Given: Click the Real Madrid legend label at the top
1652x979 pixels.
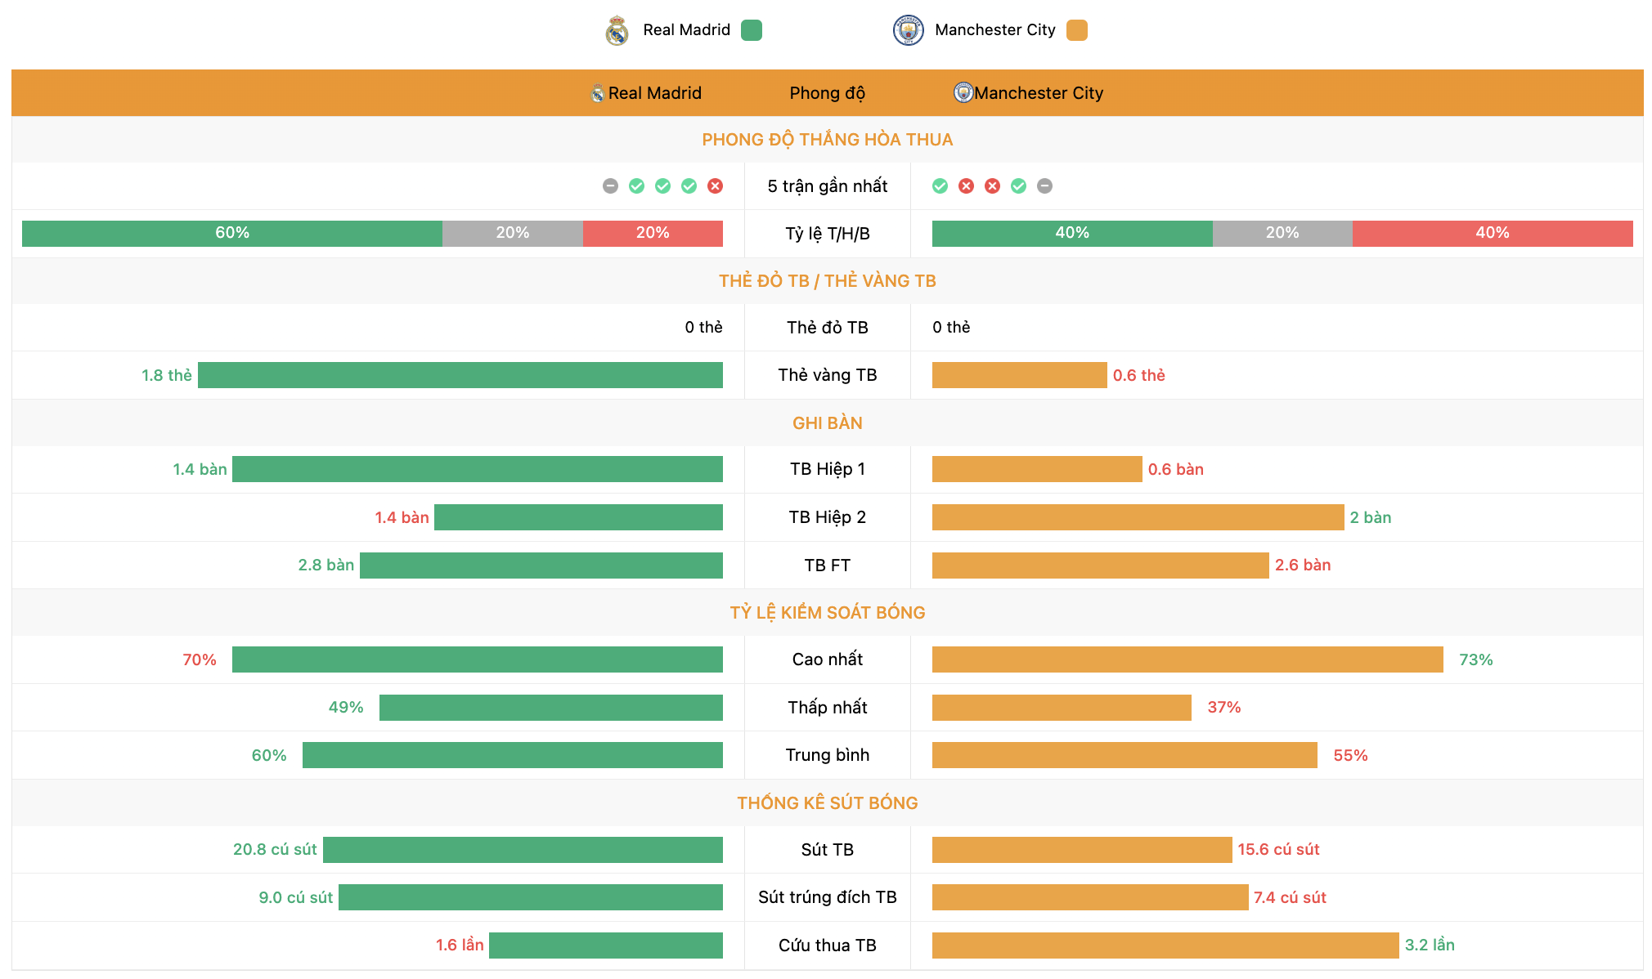Looking at the screenshot, I should (x=686, y=30).
